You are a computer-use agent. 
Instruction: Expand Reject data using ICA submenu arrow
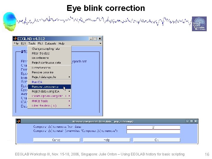pos(69,91)
